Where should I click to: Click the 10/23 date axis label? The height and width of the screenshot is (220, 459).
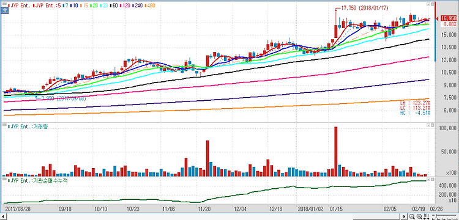[133, 209]
